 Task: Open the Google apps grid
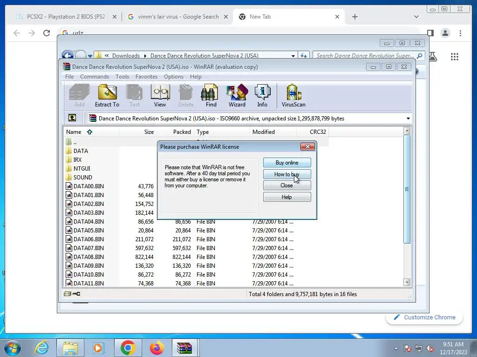(x=455, y=56)
